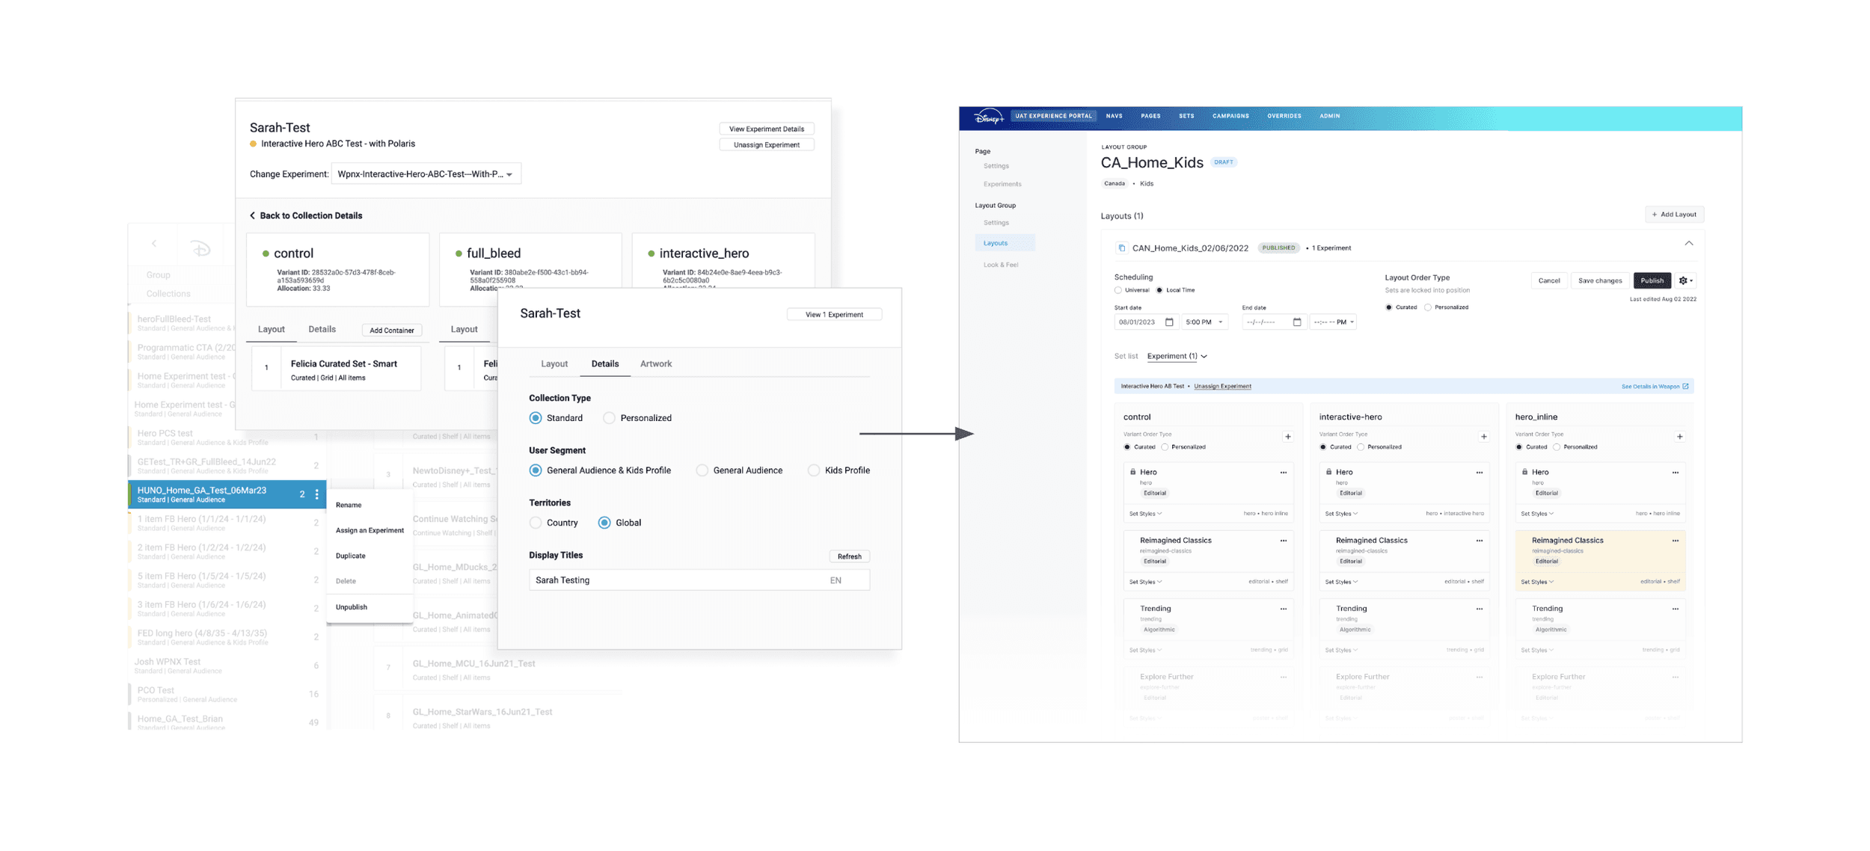Select the Personalized radio under Layout Order Type
1870x851 pixels.
1428,307
